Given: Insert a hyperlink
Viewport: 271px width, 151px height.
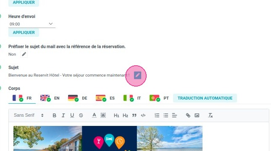Looking at the screenshot, I should [x=188, y=115].
